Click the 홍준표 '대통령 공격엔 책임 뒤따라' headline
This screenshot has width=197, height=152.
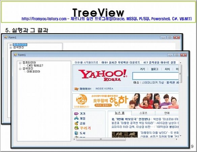[x=133, y=123]
